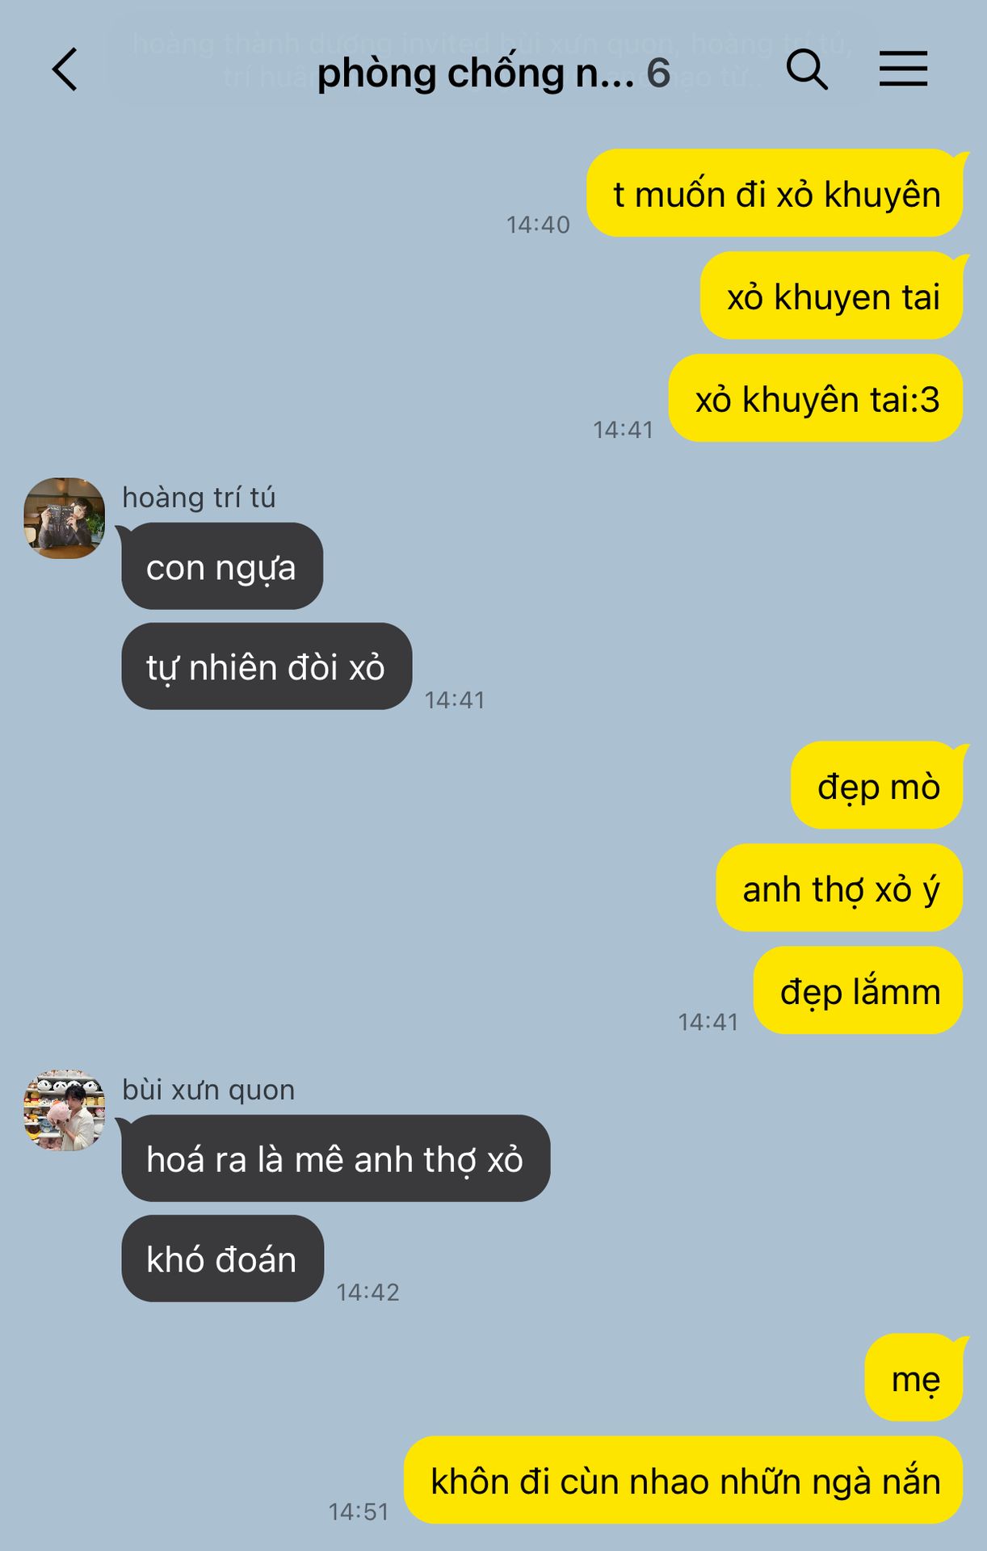The width and height of the screenshot is (987, 1551).
Task: Tap the sender name 'bùi xưn quon'
Action: tap(208, 1090)
